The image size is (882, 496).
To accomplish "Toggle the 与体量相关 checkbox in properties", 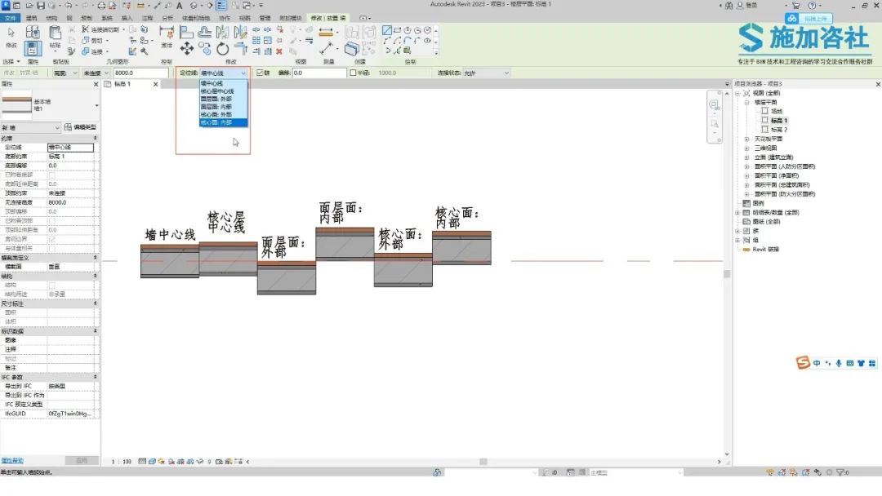I will (51, 248).
